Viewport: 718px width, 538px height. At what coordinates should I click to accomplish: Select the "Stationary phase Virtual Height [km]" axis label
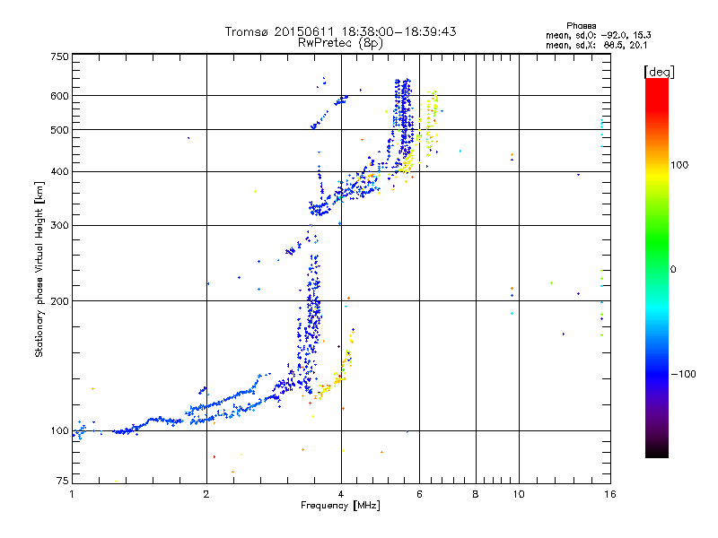[39, 270]
